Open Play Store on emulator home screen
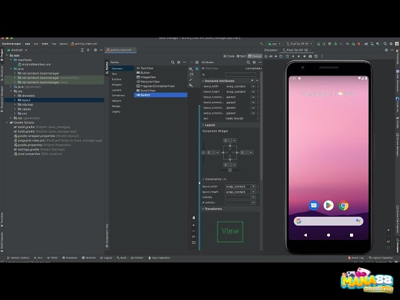The height and width of the screenshot is (300, 400). [x=329, y=205]
